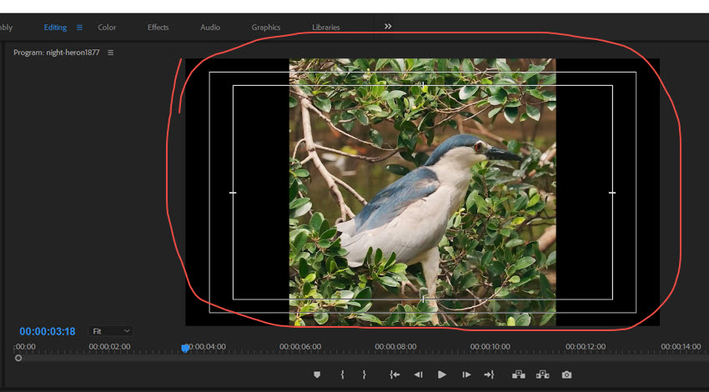Step forward one frame
Screen dimensions: 709x392
click(x=466, y=374)
